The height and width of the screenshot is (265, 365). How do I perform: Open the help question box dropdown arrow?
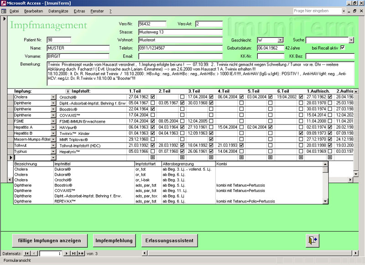(344, 11)
